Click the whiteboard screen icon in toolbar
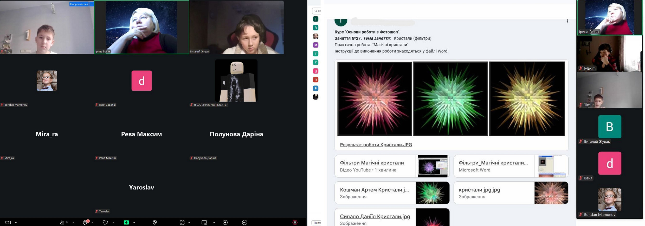 point(204,223)
